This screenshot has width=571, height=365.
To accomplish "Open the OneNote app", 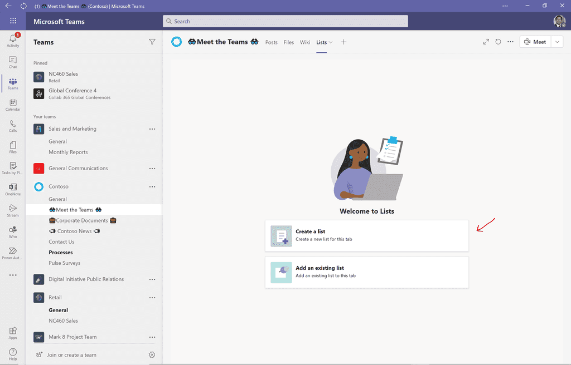I will point(13,190).
